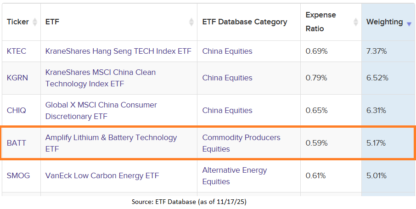Click China Equities category in the KTEC row
This screenshot has width=416, height=209.
(227, 51)
